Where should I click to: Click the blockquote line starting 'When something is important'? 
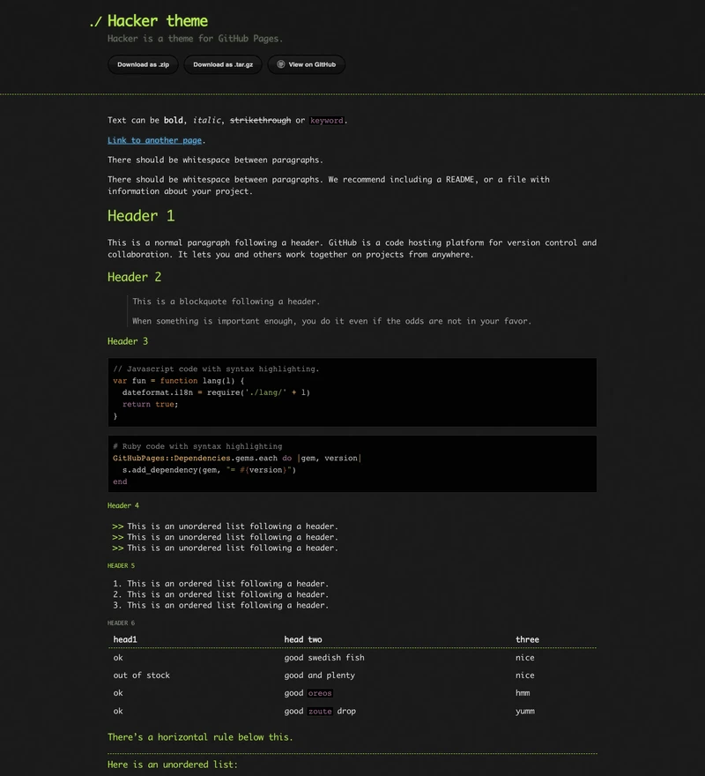(x=331, y=321)
